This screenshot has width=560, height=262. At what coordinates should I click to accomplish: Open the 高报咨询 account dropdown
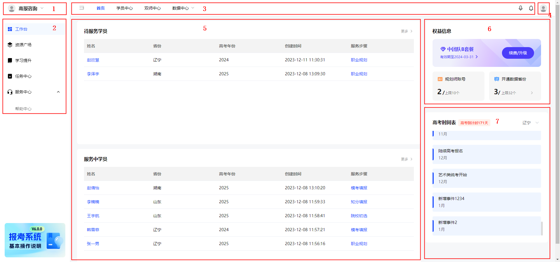(x=28, y=8)
